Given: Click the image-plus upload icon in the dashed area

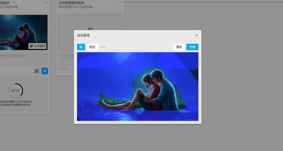Looking at the screenshot, I should point(91,29).
